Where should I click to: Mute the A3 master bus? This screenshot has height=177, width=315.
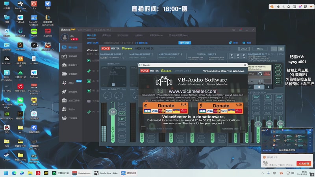[x=257, y=113]
